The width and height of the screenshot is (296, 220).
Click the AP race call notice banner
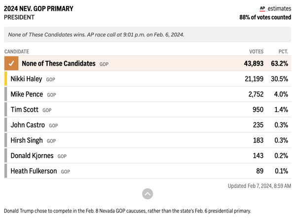coord(148,35)
